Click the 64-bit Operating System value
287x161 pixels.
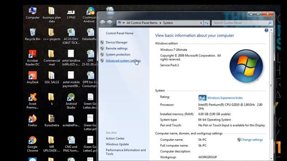point(214,120)
